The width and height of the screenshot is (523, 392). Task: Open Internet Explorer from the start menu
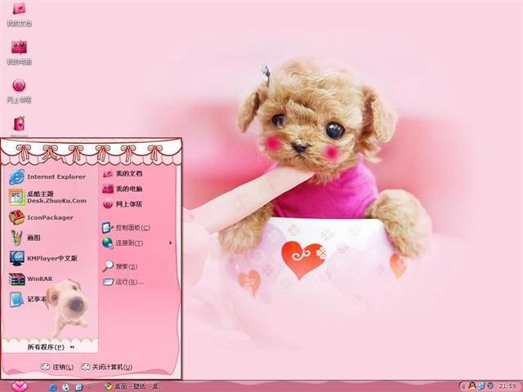(x=47, y=177)
